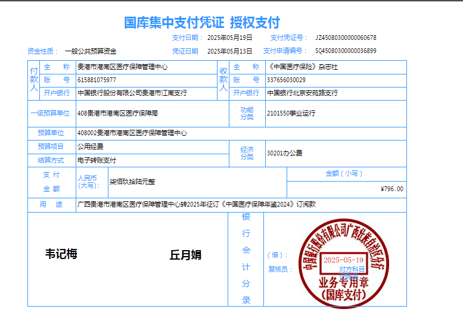
Task: Select payer name 贵港市港南区医疗保障管理中心
Action: pyautogui.click(x=123, y=67)
